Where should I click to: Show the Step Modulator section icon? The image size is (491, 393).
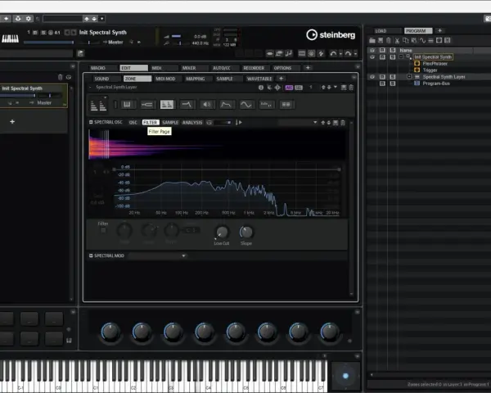click(266, 104)
